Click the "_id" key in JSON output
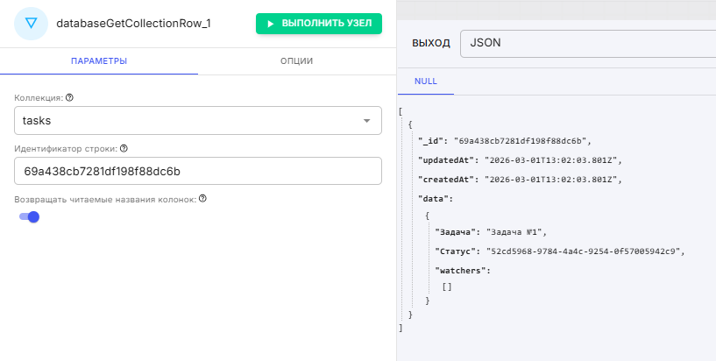716x361 pixels. point(433,141)
